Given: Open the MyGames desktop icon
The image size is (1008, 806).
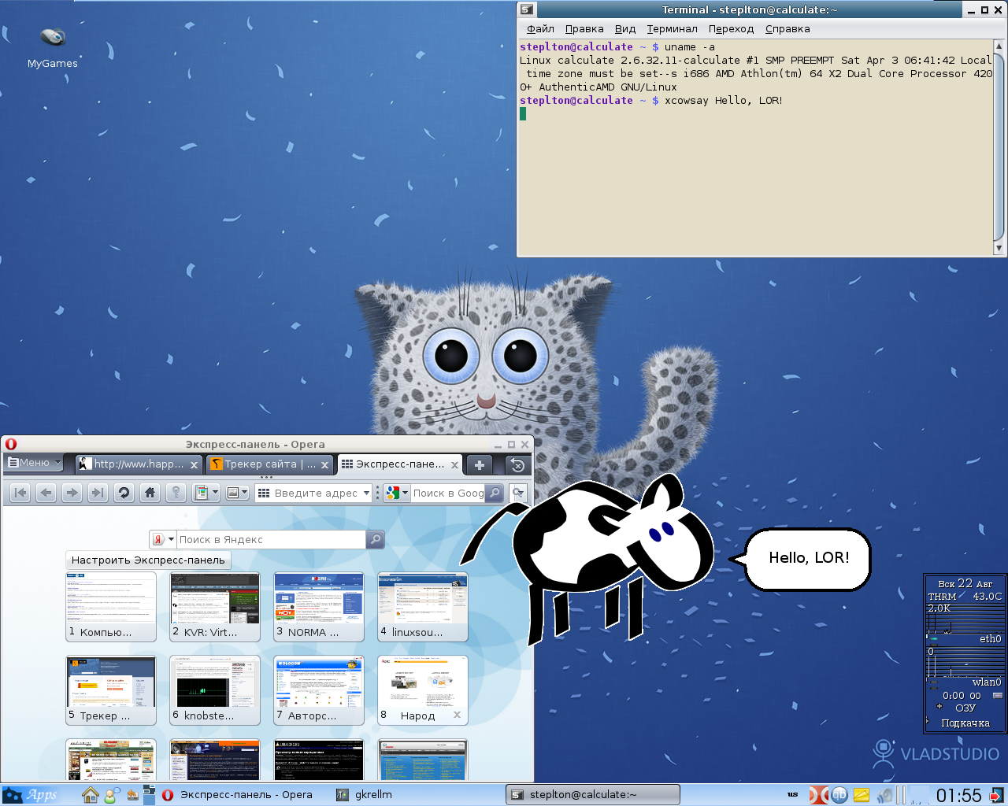Looking at the screenshot, I should coord(53,47).
